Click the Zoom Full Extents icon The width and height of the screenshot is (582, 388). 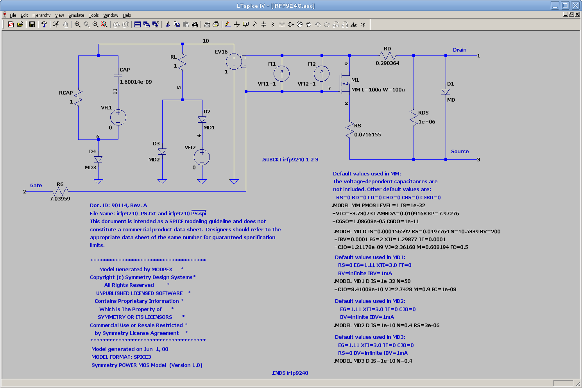click(x=104, y=25)
